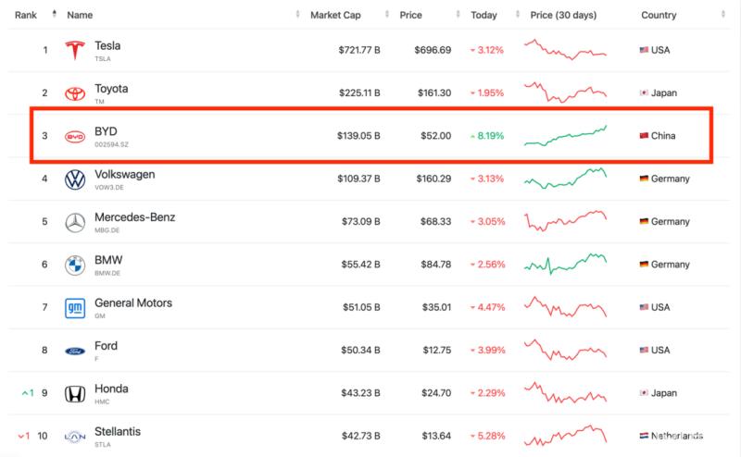Image resolution: width=741 pixels, height=457 pixels.
Task: Click Tesla 30-day price sparkline
Action: [565, 49]
